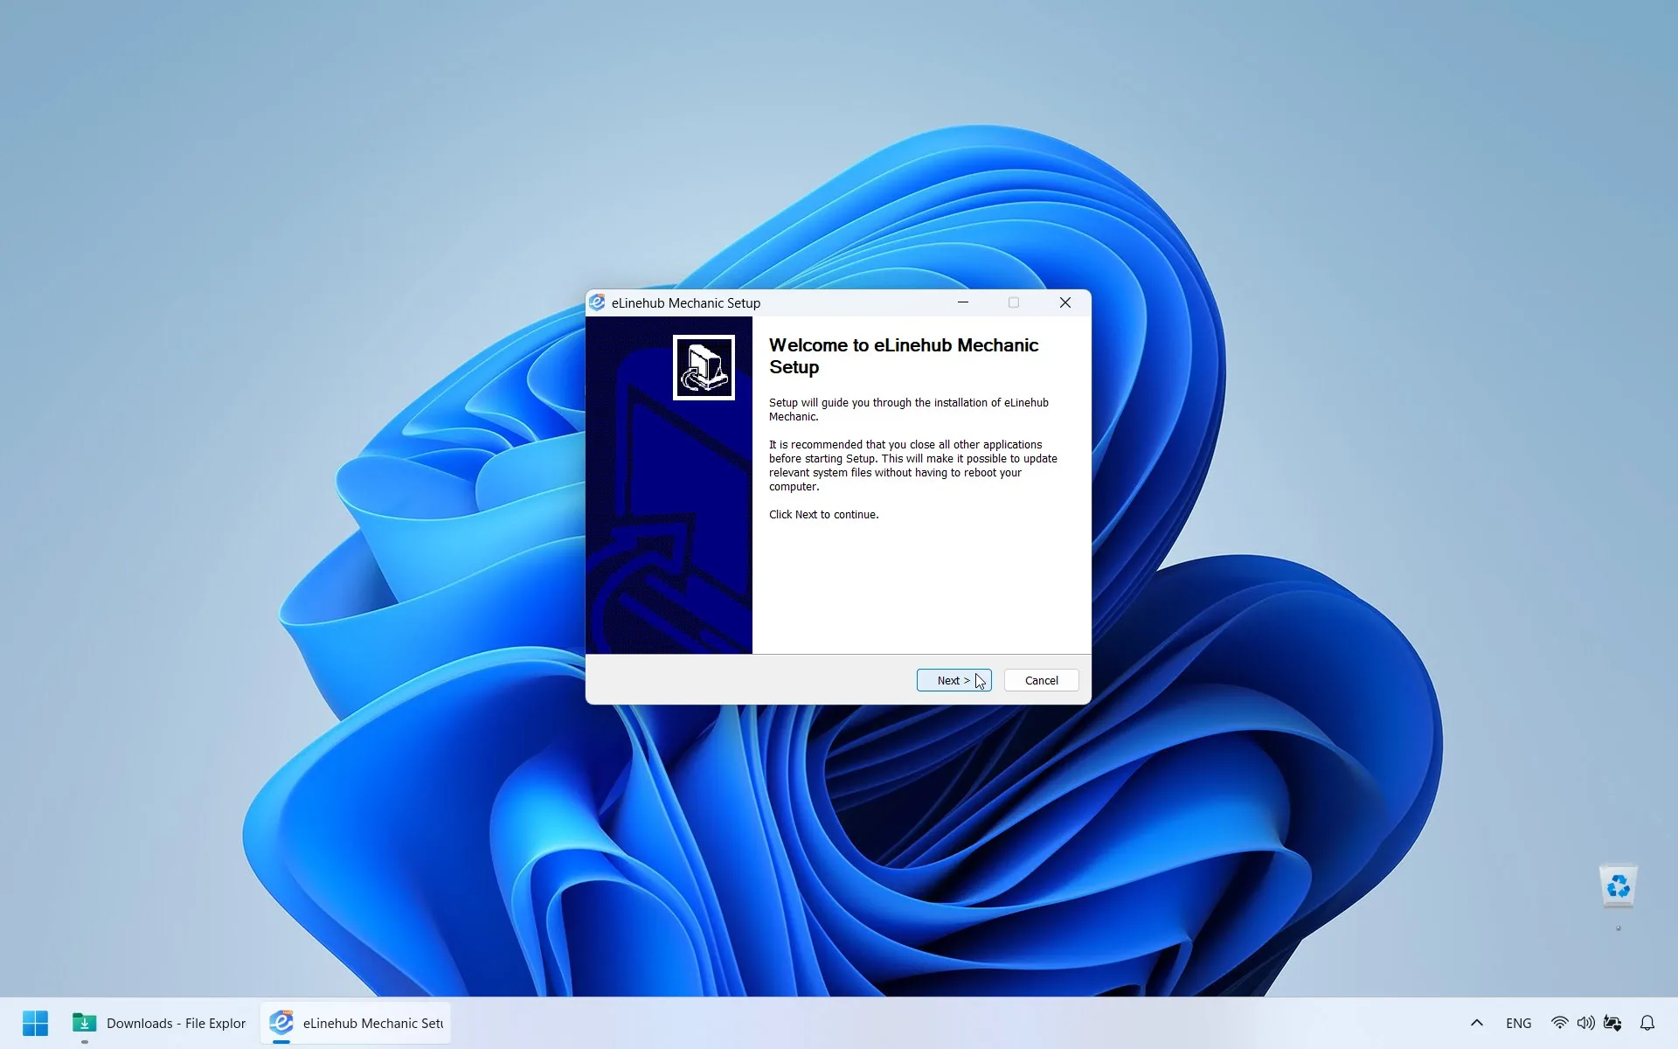The width and height of the screenshot is (1678, 1049).
Task: Select eLinehub Mechanic Setup taskbar item
Action: point(357,1023)
